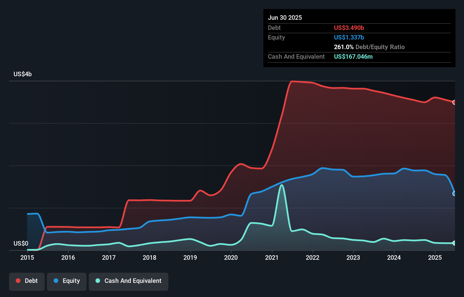Click the blue Equity legend dot
The image size is (464, 297).
(x=56, y=281)
